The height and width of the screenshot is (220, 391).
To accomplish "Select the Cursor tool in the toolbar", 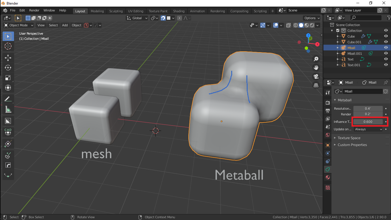I will (x=8, y=46).
